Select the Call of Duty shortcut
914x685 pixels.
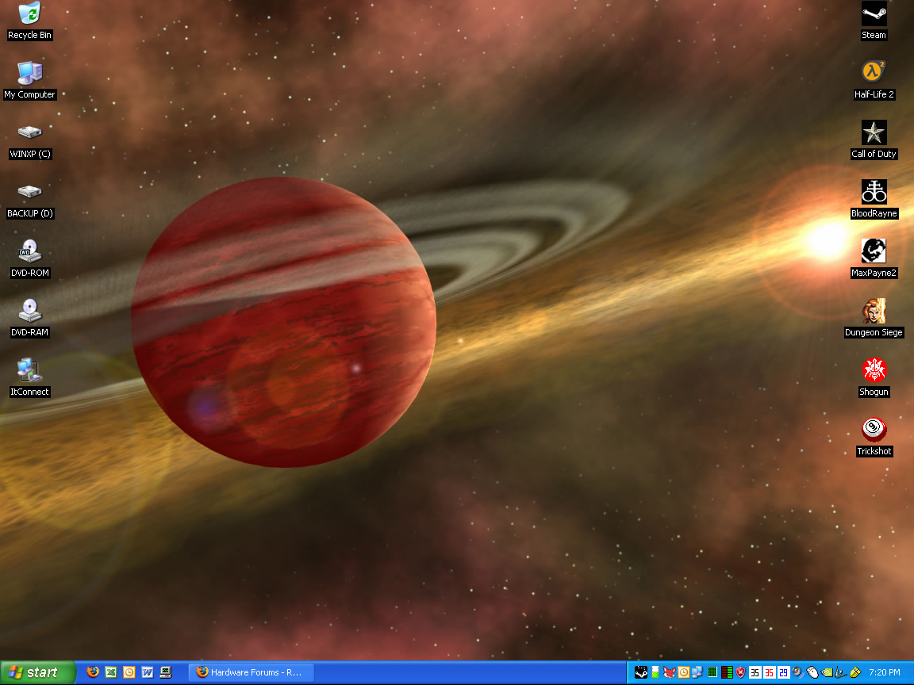[874, 140]
